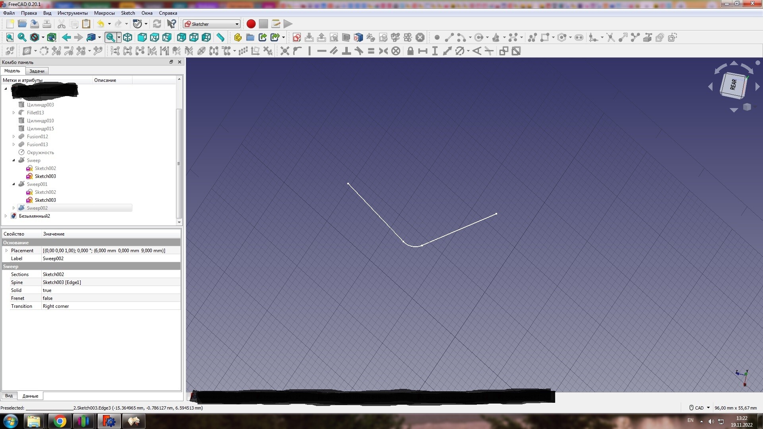This screenshot has width=763, height=429.
Task: Select the Create line tool
Action: pos(449,37)
